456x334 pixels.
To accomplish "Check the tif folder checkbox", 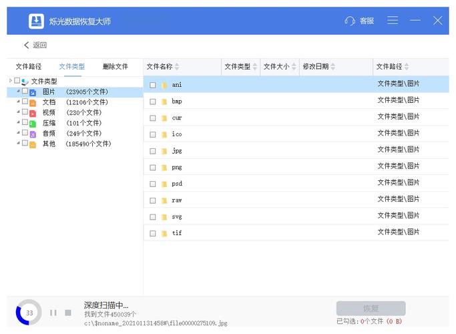I will 153,233.
